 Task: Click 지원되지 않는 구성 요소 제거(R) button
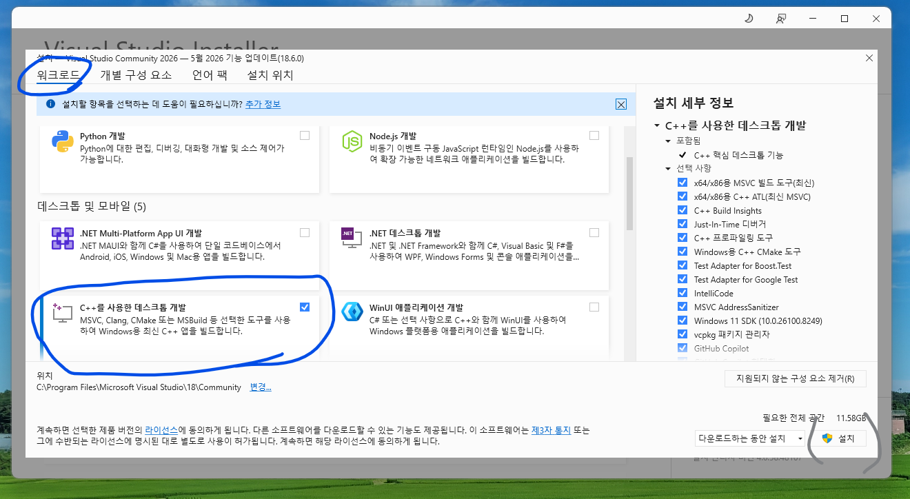[796, 378]
